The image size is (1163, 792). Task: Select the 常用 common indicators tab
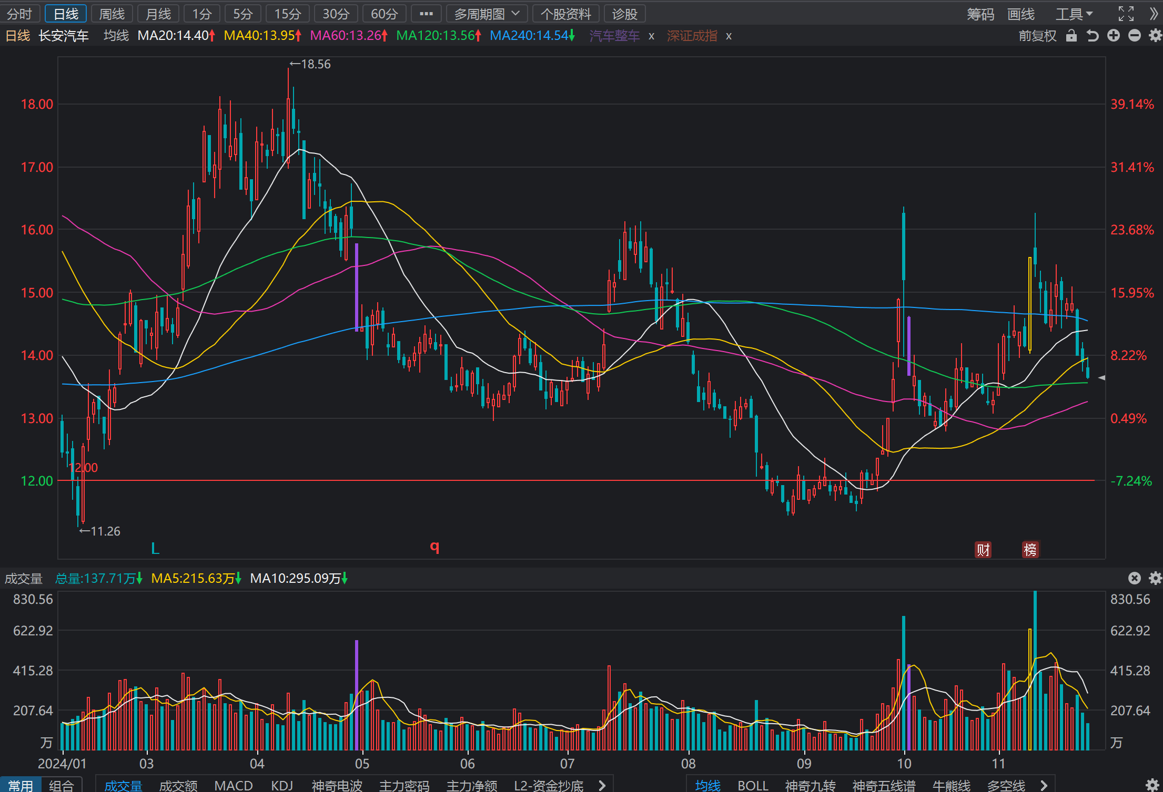[x=21, y=785]
